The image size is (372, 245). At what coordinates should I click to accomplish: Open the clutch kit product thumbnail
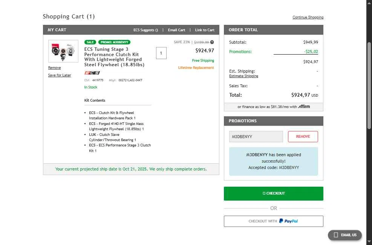pos(63,51)
